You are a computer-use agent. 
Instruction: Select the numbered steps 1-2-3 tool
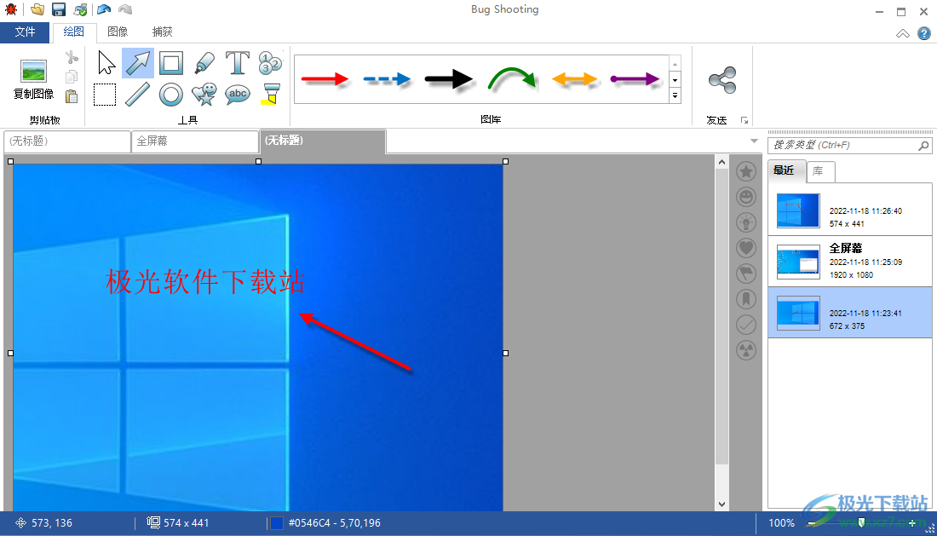pyautogui.click(x=270, y=63)
